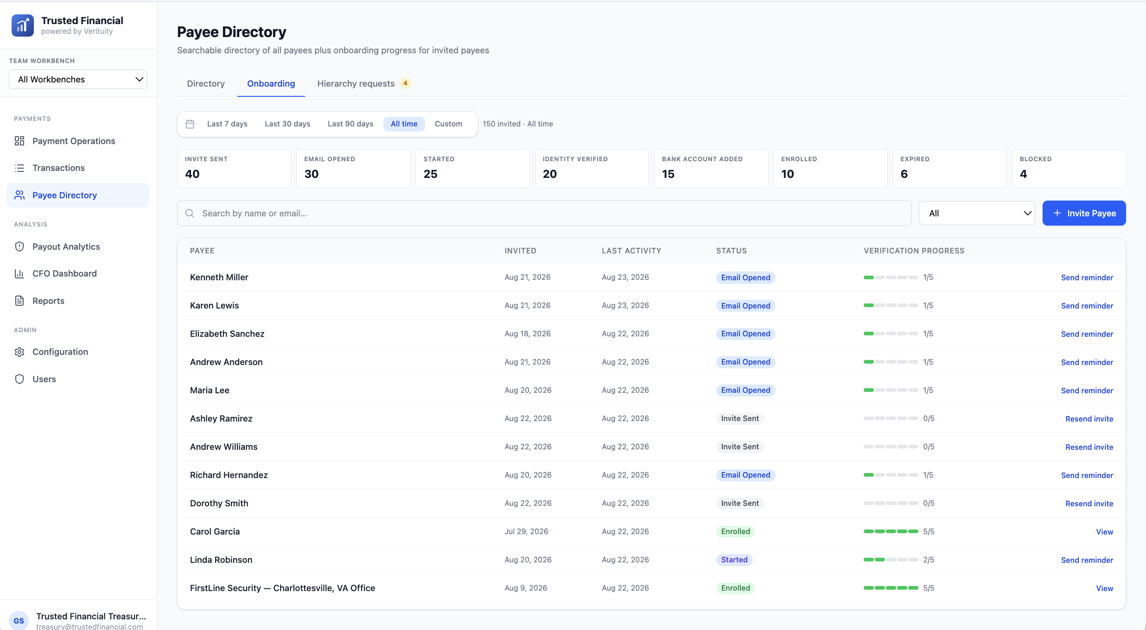The width and height of the screenshot is (1146, 630).
Task: Click Linda Robinson's 2/5 progress bar
Action: (891, 560)
